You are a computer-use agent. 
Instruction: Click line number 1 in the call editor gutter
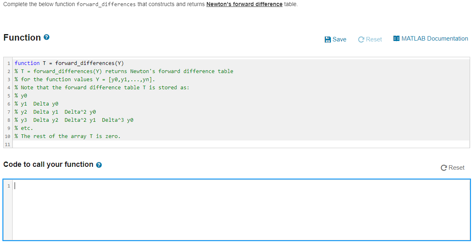(9, 185)
